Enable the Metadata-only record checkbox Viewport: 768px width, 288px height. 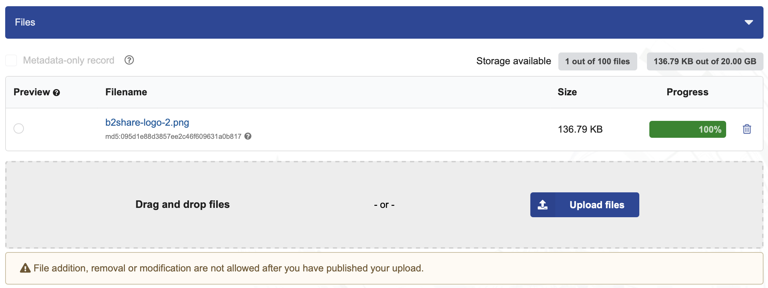click(11, 60)
